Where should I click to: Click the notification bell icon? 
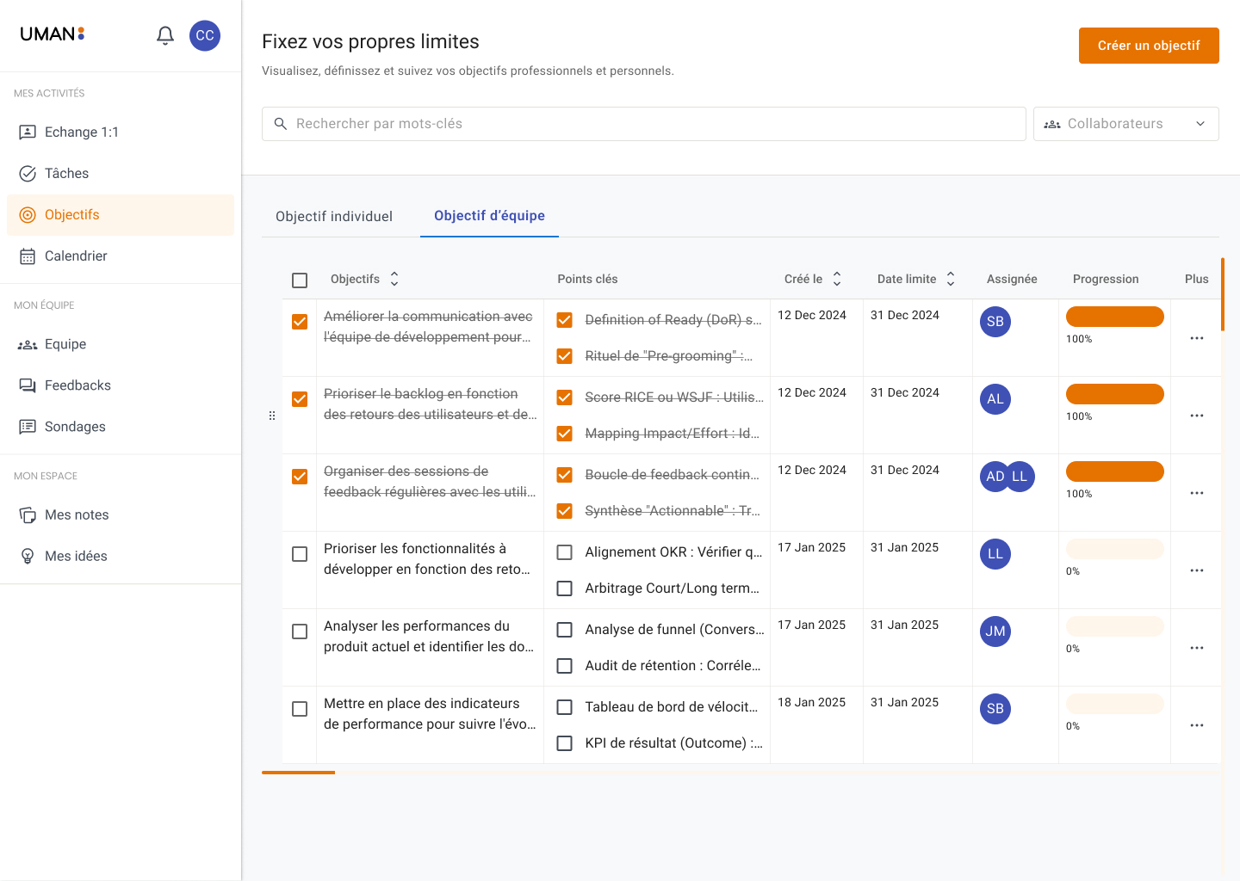click(x=164, y=35)
